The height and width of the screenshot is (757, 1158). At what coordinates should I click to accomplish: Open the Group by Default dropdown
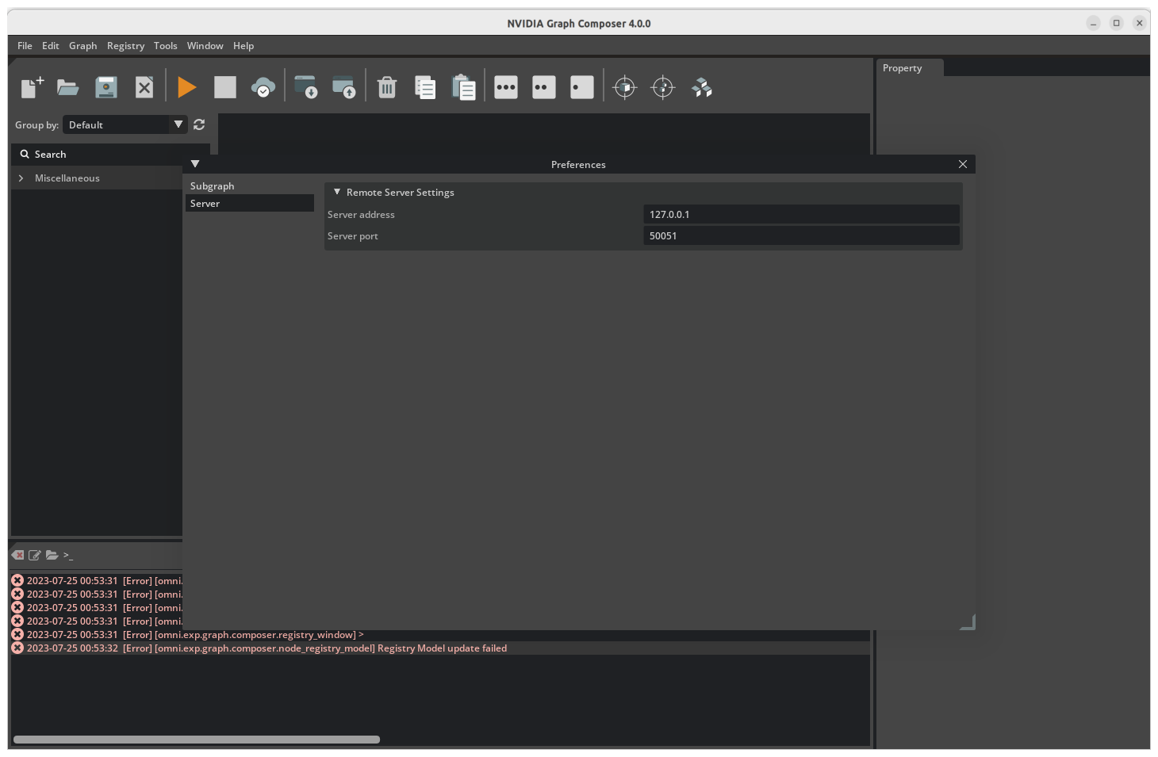[125, 124]
